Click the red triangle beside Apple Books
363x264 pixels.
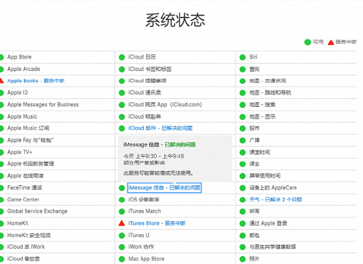(2, 81)
